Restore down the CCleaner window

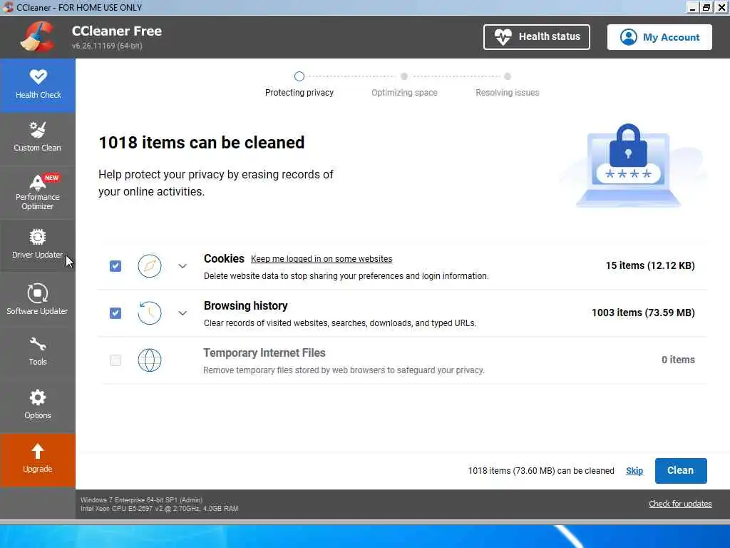[x=706, y=7]
